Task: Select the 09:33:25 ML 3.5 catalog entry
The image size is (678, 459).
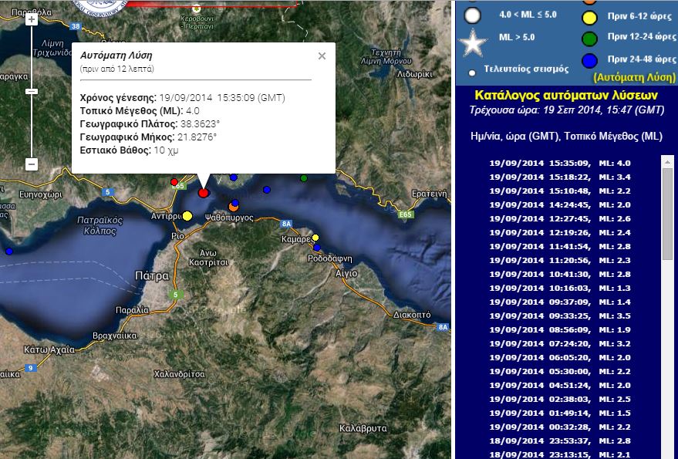Action: [x=560, y=316]
